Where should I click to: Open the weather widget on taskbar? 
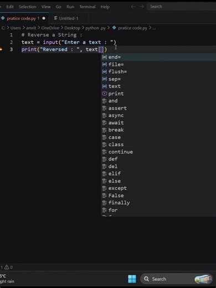pos(7,279)
